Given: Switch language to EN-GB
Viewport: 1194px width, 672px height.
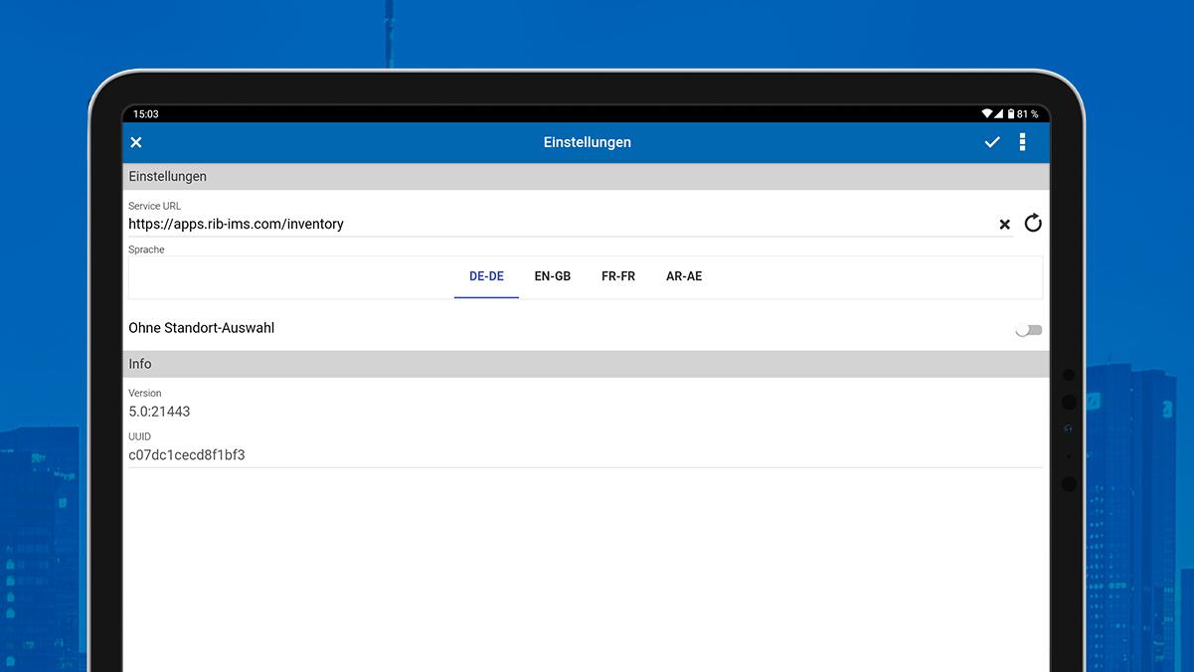Looking at the screenshot, I should point(553,276).
